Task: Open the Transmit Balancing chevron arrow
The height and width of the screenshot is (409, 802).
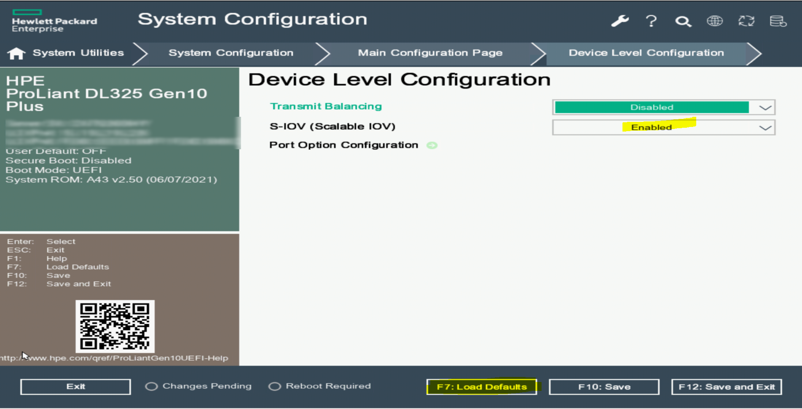Action: pyautogui.click(x=764, y=107)
